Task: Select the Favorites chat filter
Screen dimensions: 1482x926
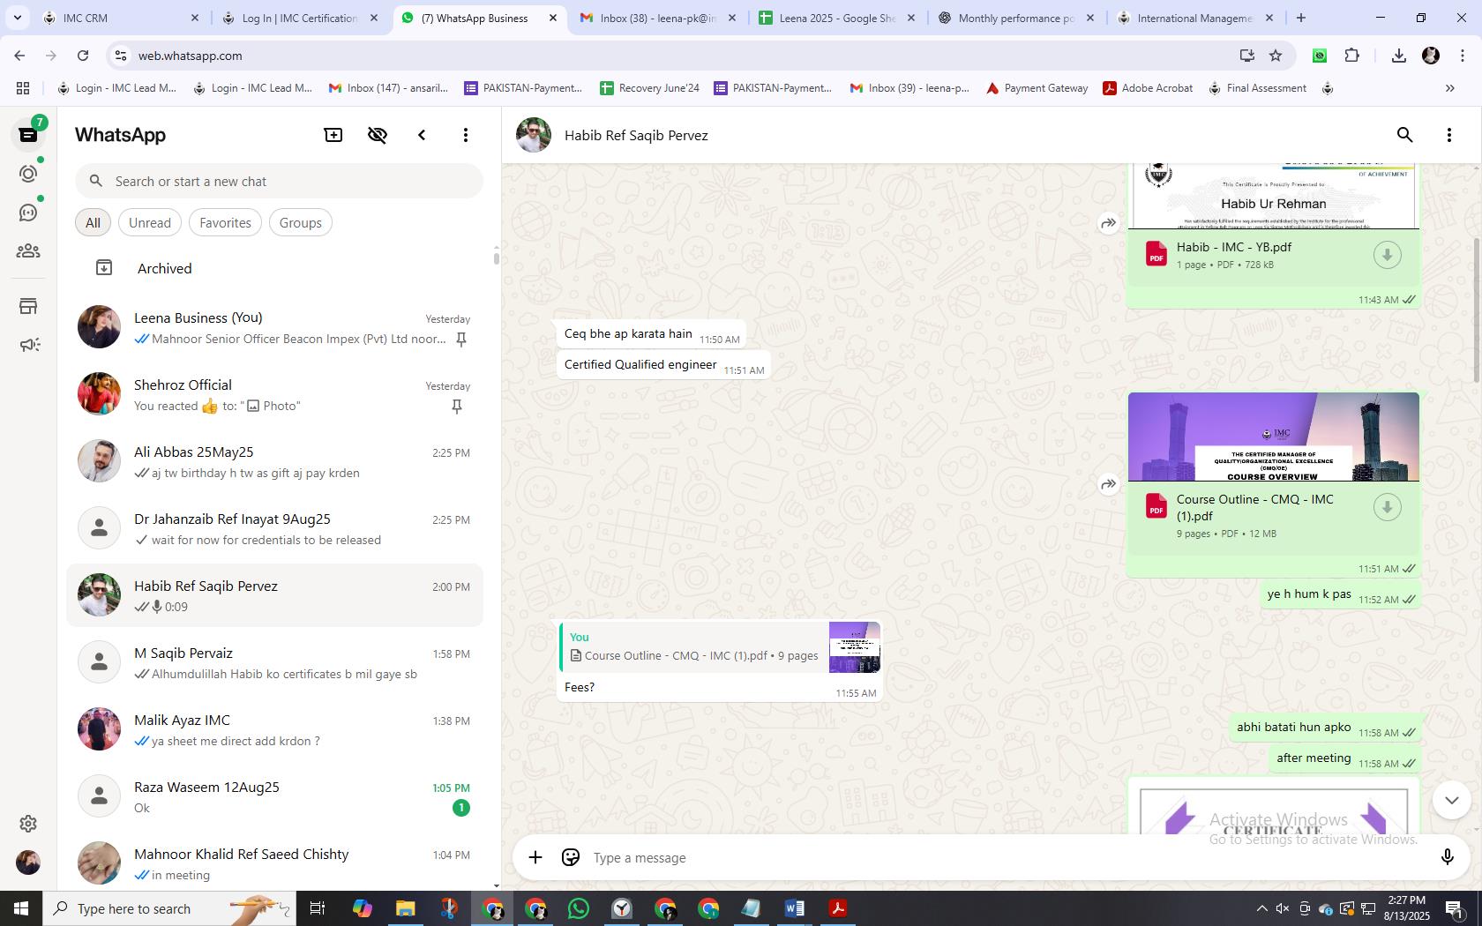Action: [x=225, y=222]
